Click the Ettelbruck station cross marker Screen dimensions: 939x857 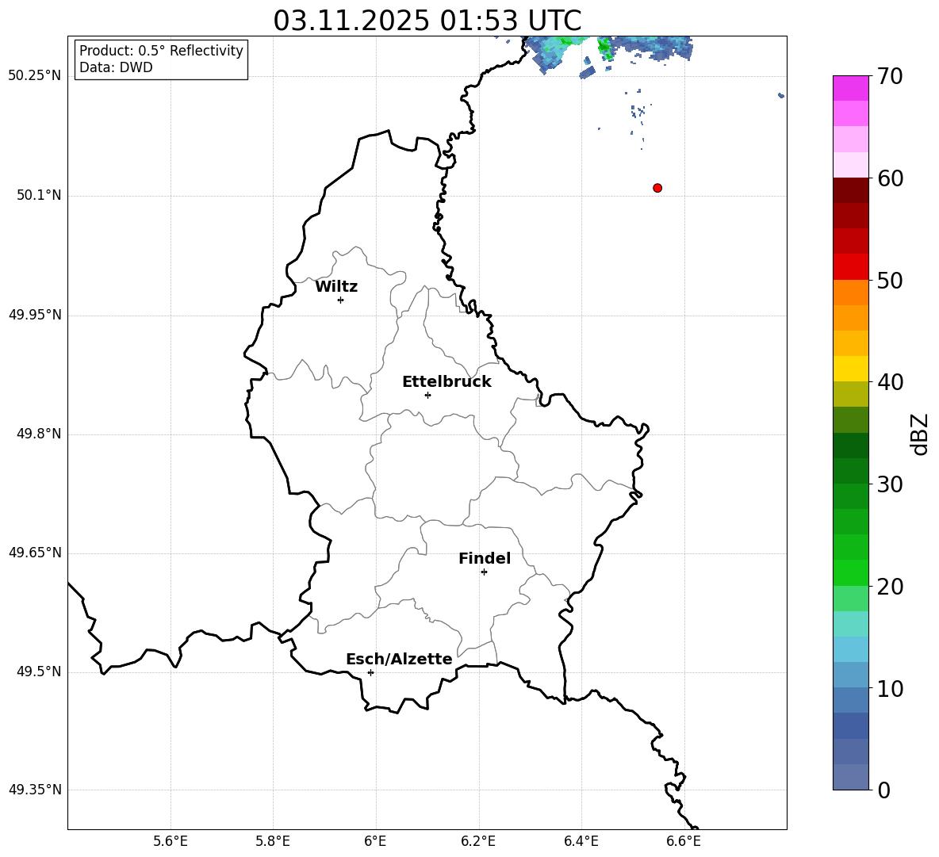427,395
